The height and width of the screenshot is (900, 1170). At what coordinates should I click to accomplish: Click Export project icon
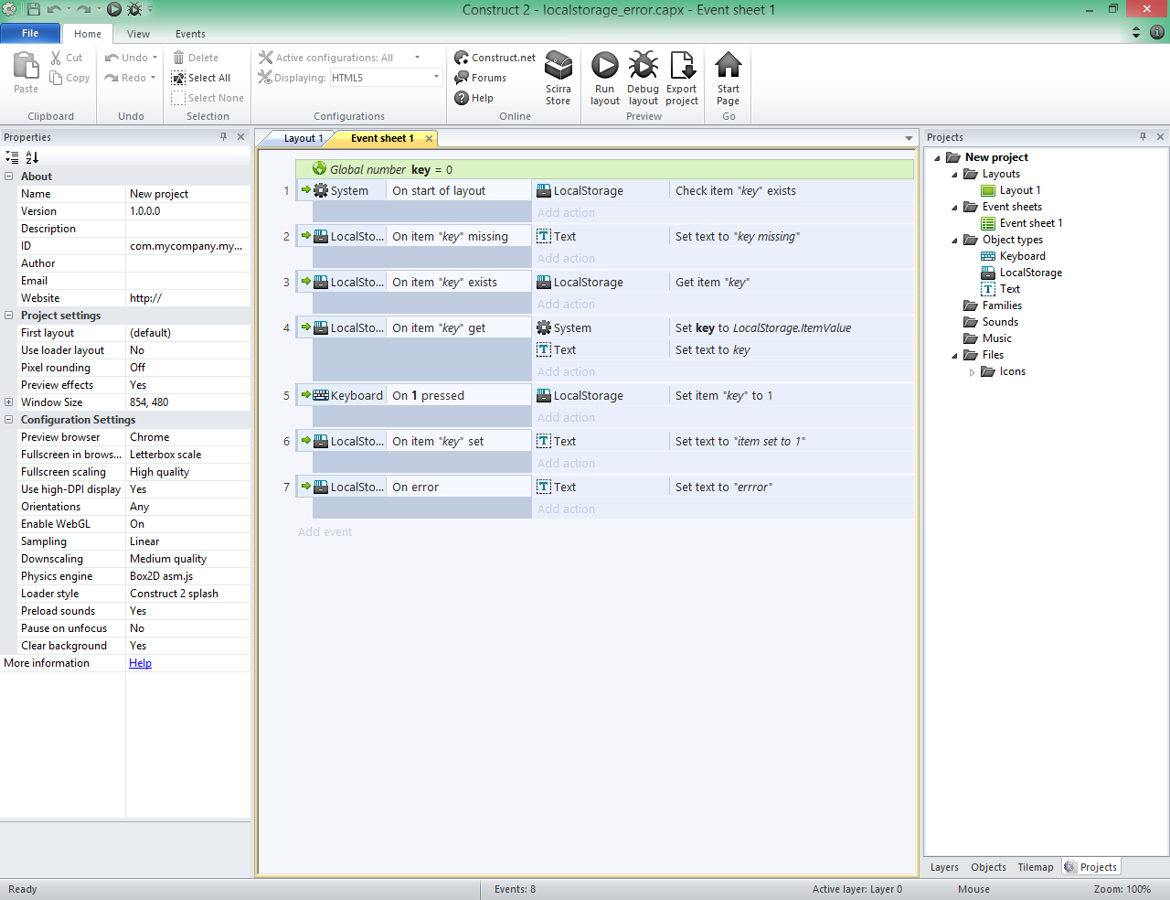(682, 65)
